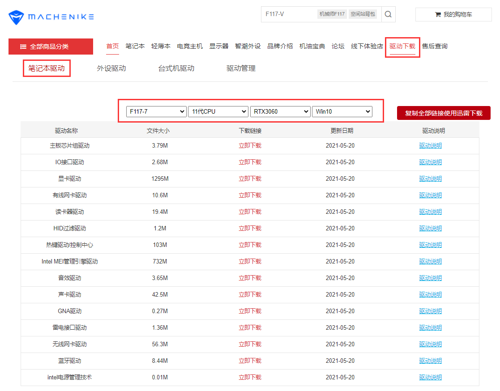Download the 主板芯片组驱动
This screenshot has width=500, height=391.
click(250, 146)
